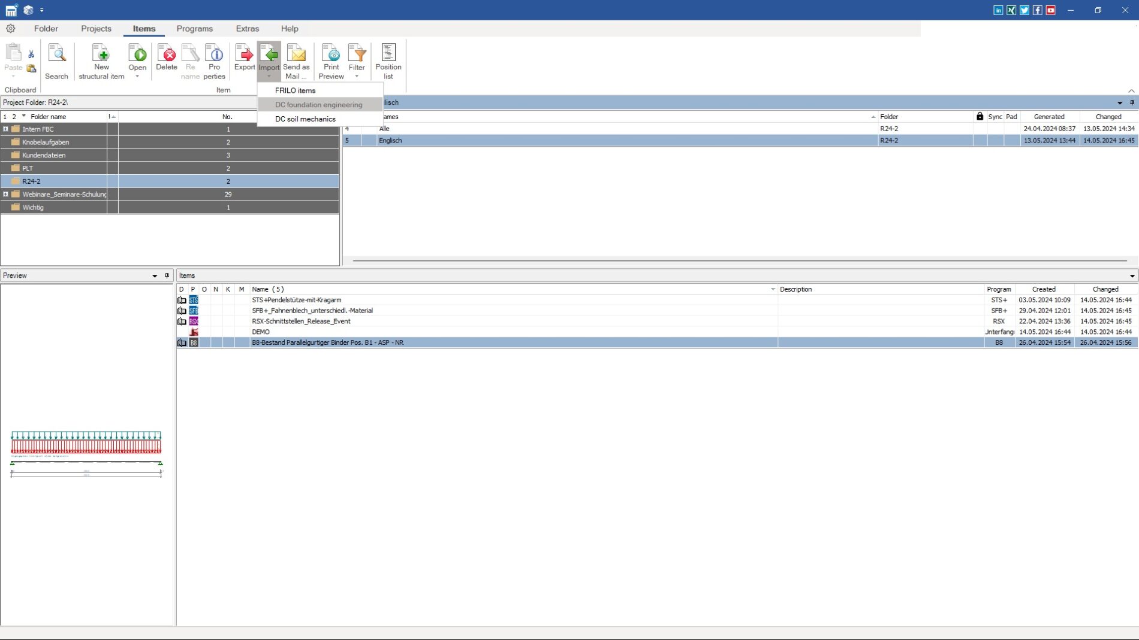Sort folders by the No. column header
Viewport: 1139px width, 640px height.
point(227,117)
